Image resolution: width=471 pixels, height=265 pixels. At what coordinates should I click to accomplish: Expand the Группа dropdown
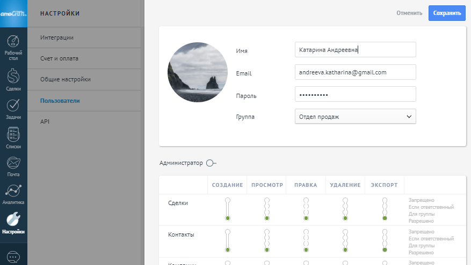coord(355,116)
